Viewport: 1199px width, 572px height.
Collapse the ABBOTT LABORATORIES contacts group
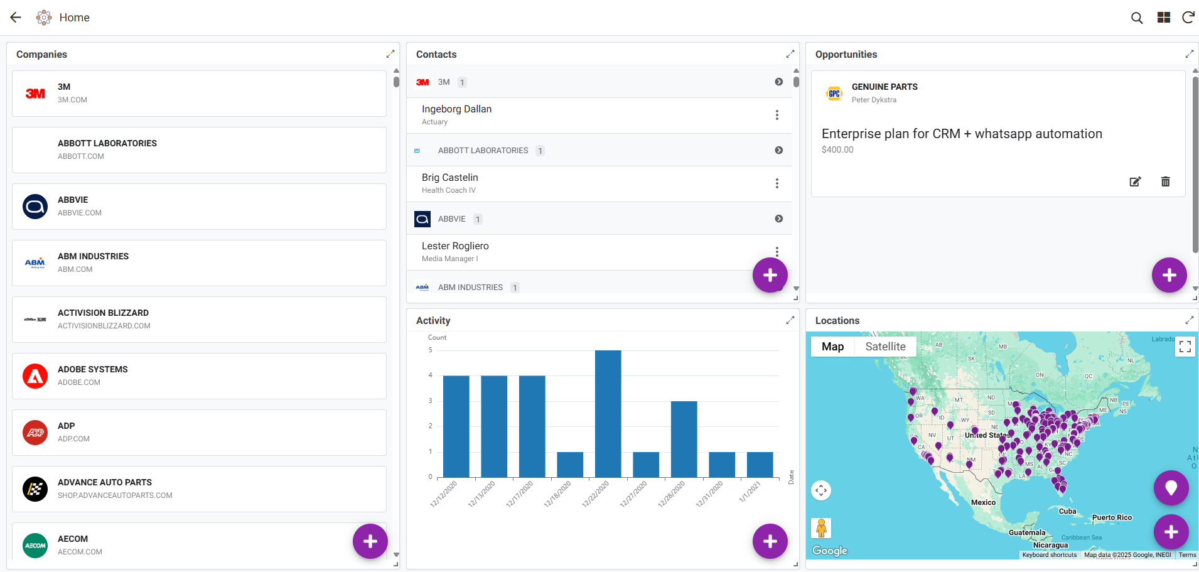(778, 150)
